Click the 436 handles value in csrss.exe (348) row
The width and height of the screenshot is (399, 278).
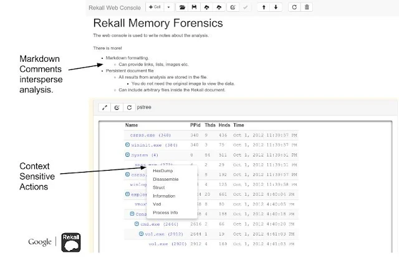tap(223, 135)
